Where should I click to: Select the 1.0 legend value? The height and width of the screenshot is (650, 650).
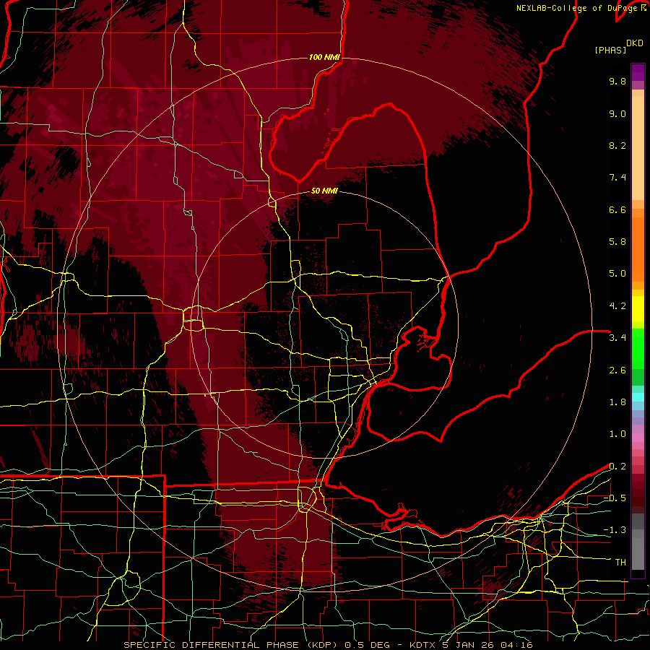pos(617,434)
